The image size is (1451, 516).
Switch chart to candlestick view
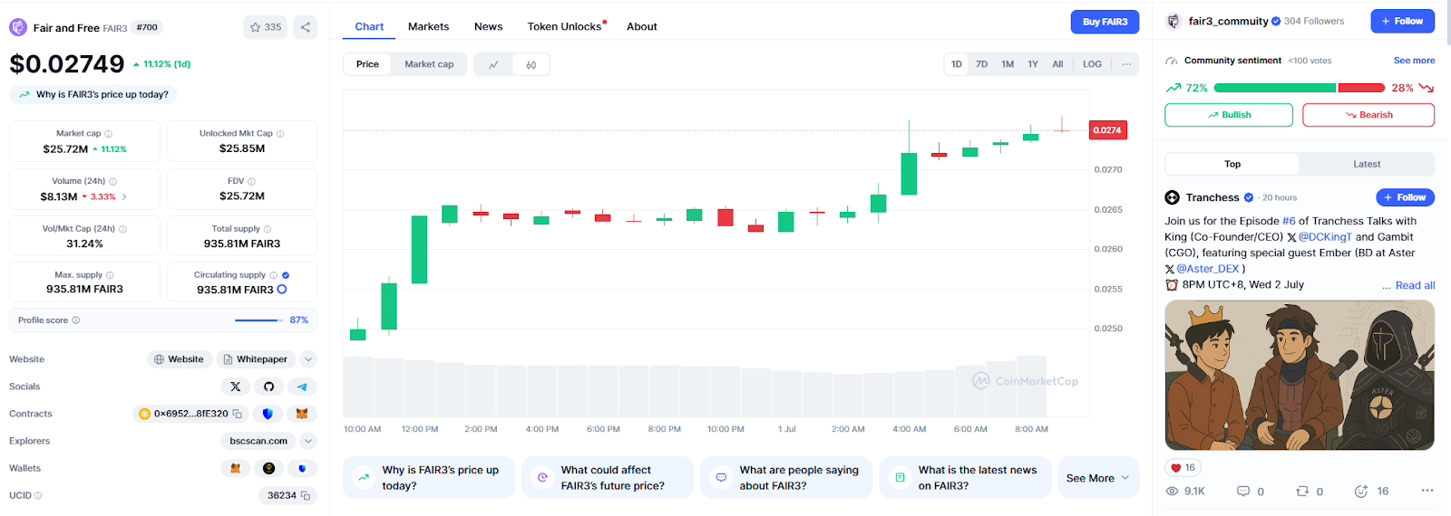tap(531, 64)
